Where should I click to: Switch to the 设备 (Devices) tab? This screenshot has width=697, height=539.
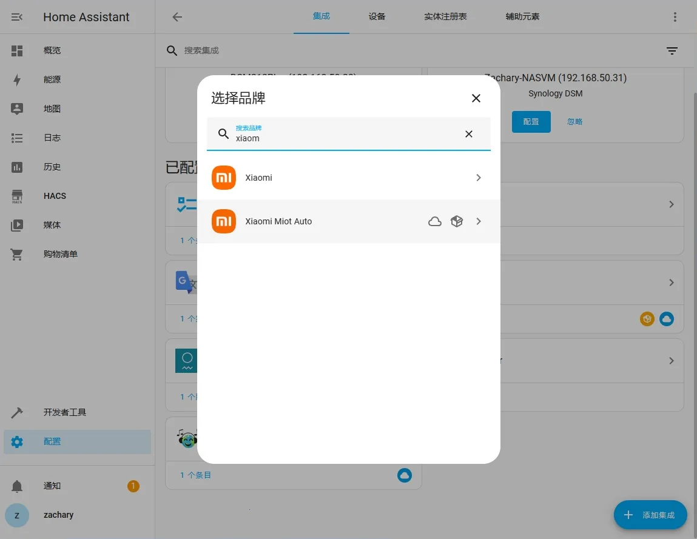(x=377, y=16)
